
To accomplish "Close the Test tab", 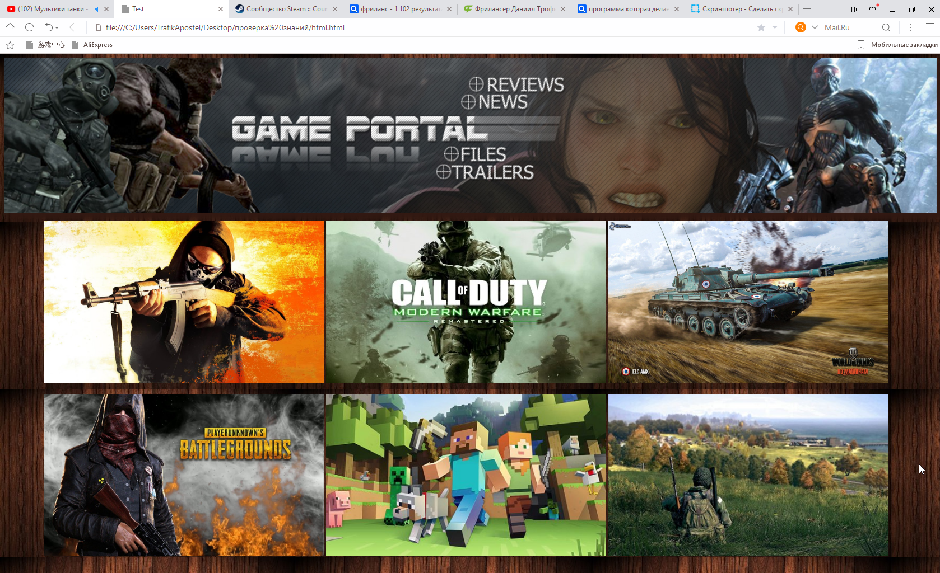I will click(221, 9).
